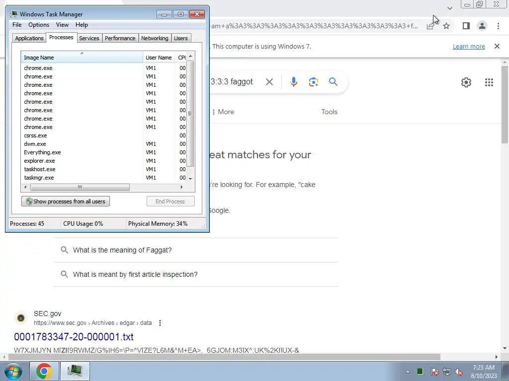Open the Windows Start menu

[x=13, y=371]
